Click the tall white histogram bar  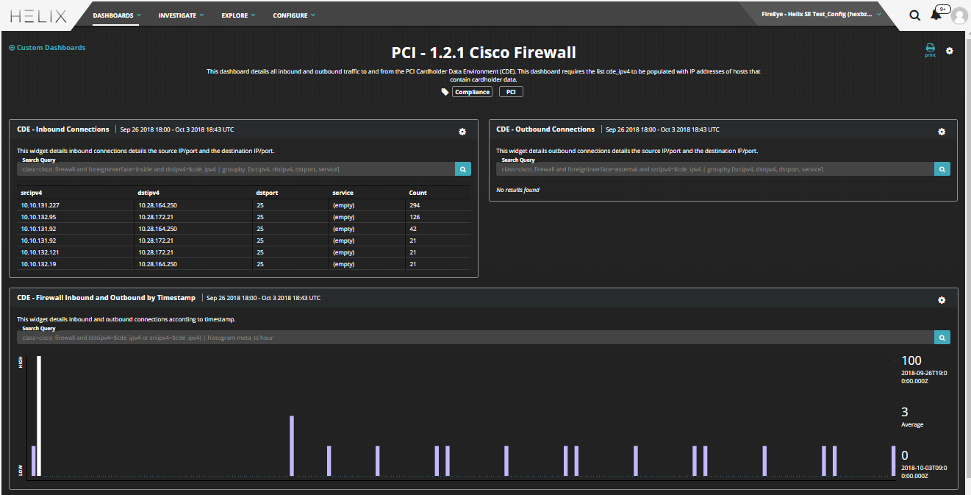(x=39, y=416)
